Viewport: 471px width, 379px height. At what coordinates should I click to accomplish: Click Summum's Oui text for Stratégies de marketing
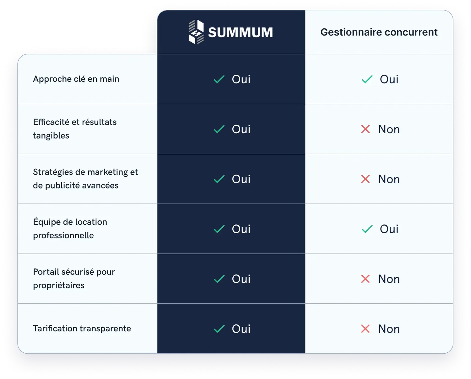[x=241, y=179]
